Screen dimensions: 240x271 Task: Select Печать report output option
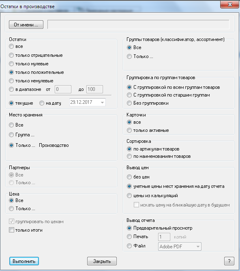pyautogui.click(x=129, y=237)
